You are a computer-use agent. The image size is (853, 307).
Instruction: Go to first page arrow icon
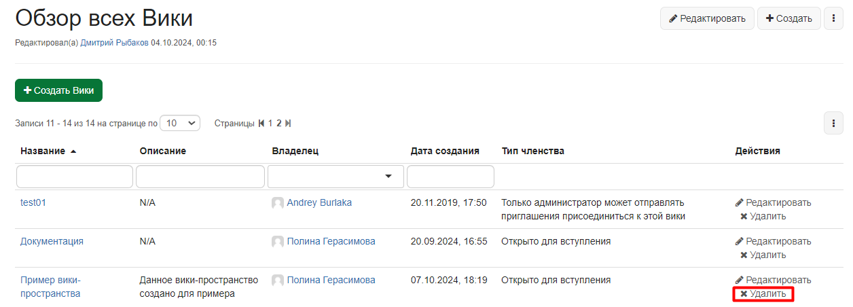pyautogui.click(x=261, y=124)
